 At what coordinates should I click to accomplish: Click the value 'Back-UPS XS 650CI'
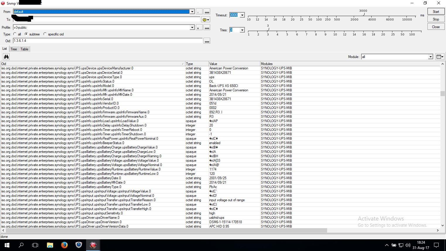(223, 86)
